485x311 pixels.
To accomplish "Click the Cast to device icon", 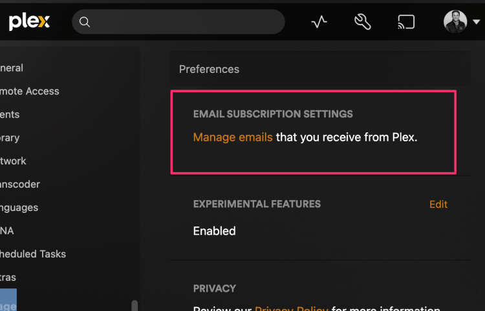I will point(405,23).
